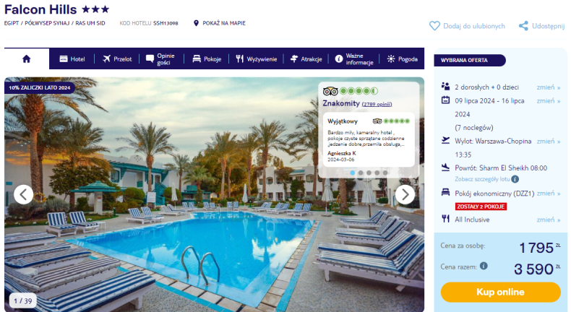Select the third review carousel dot
The width and height of the screenshot is (571, 312).
tap(369, 173)
